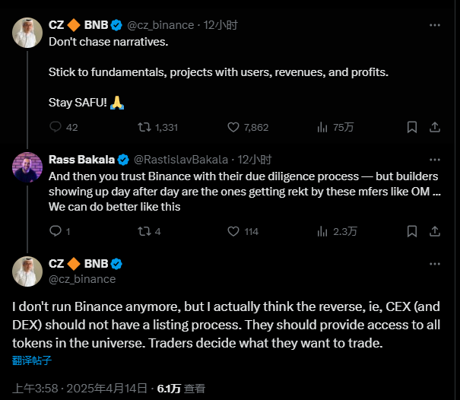Like Rass Bakala's tweet with 114 likes
This screenshot has height=400, width=460.
[x=233, y=231]
